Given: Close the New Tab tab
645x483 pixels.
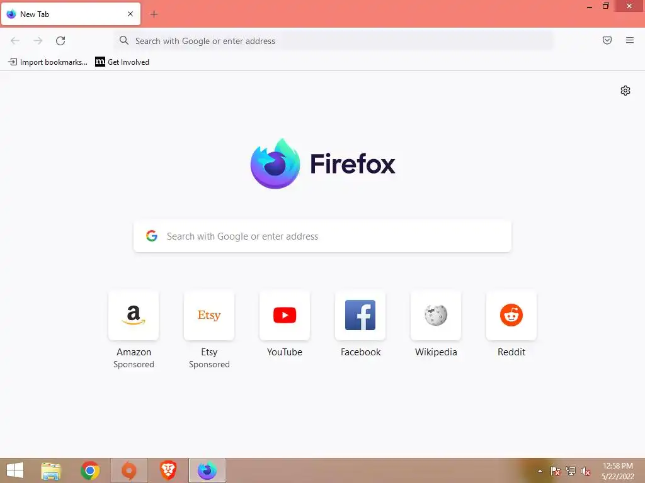Looking at the screenshot, I should [130, 14].
